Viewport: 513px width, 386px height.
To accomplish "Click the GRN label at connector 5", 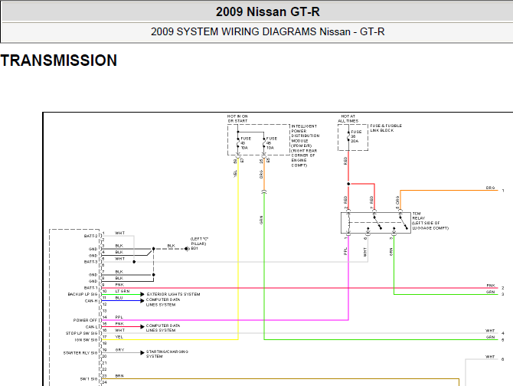I will (x=490, y=337).
